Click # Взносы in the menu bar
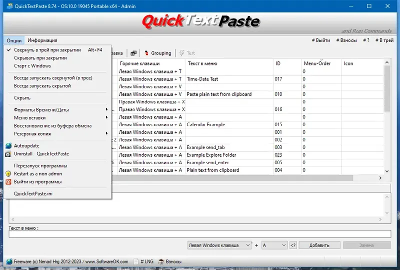The height and width of the screenshot is (270, 400). [346, 40]
